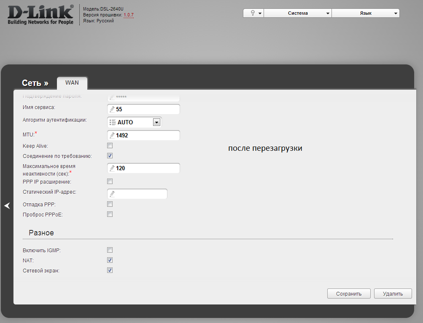Click the Удалить button
Image resolution: width=423 pixels, height=323 pixels.
(393, 294)
